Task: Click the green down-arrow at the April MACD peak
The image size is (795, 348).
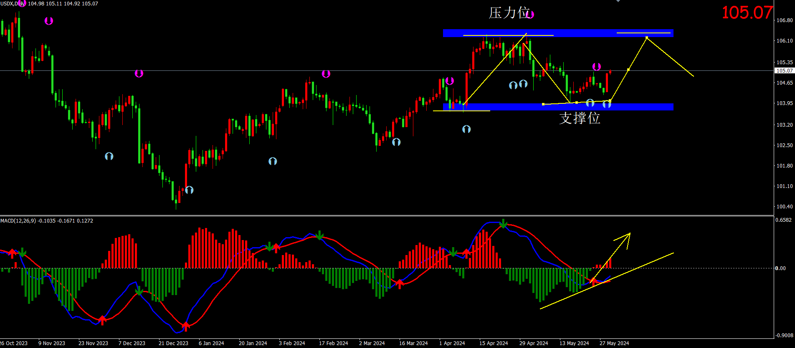Action: pyautogui.click(x=504, y=224)
